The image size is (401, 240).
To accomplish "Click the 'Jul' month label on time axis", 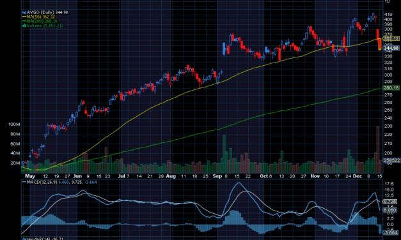I will pyautogui.click(x=122, y=176).
